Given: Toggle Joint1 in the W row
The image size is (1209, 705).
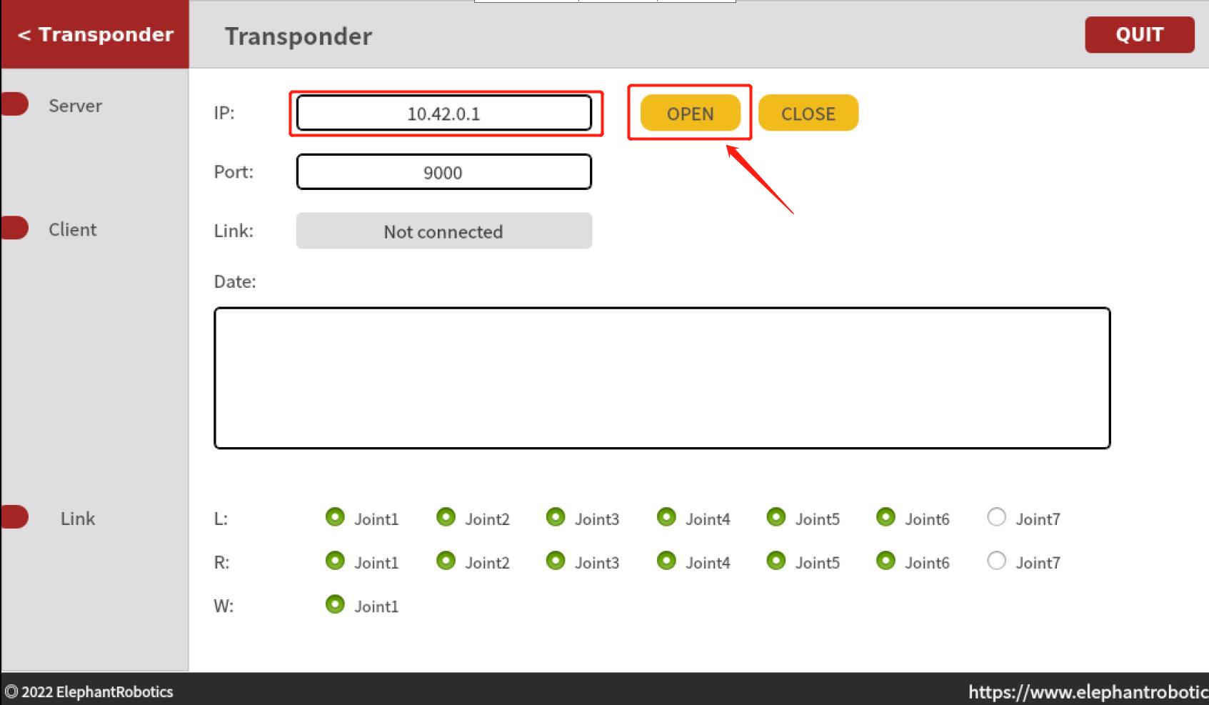Looking at the screenshot, I should (335, 604).
